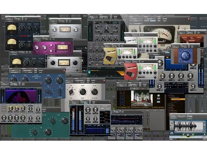Click purple compressor VU meter
The width and height of the screenshot is (207, 155).
pos(63,47)
